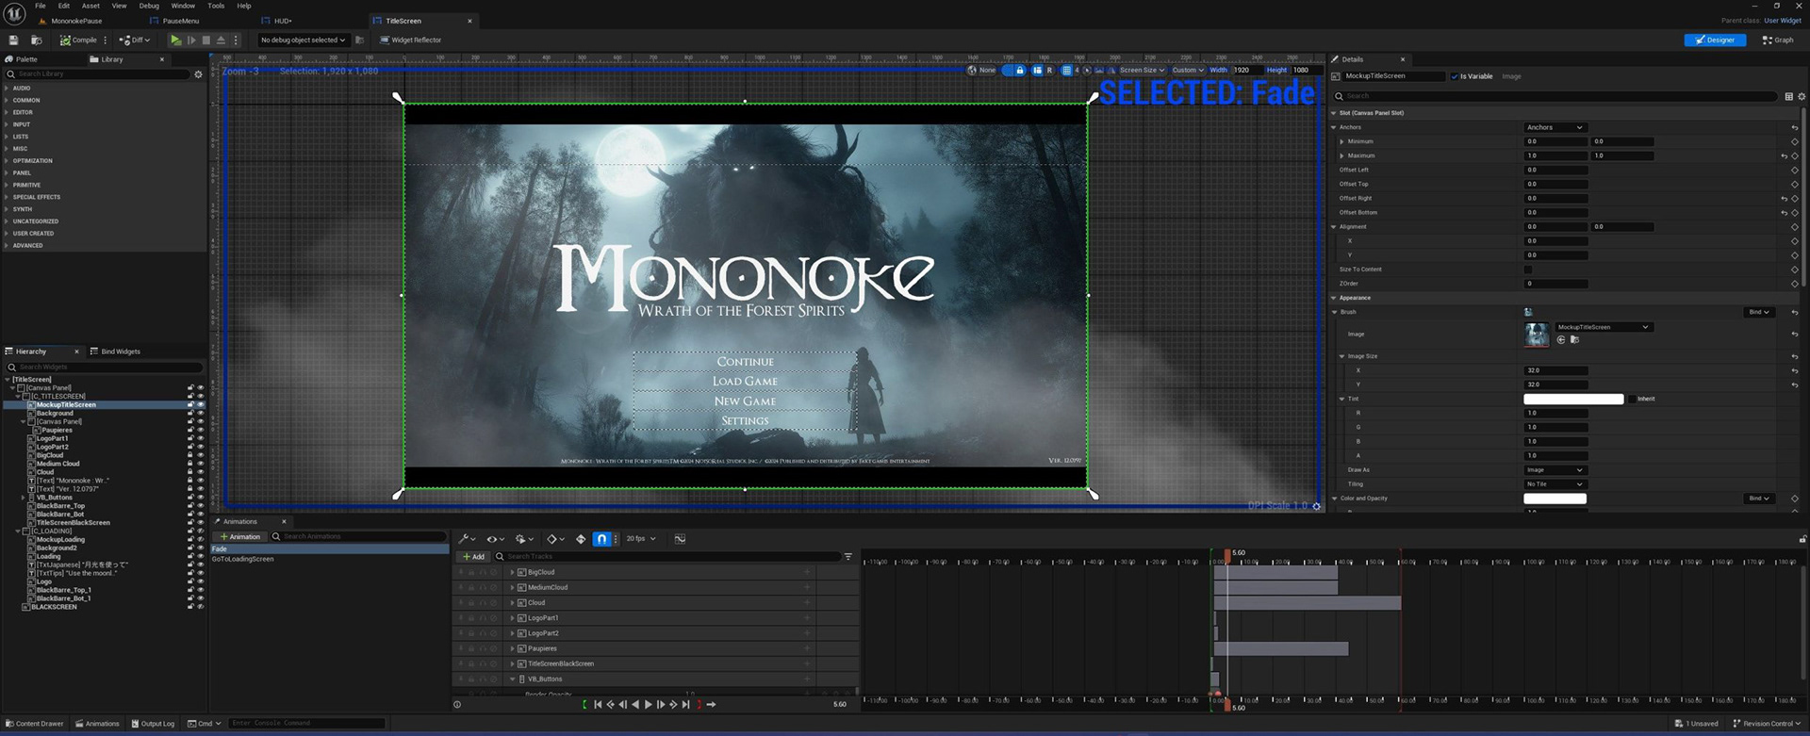
Task: Open the sequencer key options diamond
Action: (x=555, y=539)
